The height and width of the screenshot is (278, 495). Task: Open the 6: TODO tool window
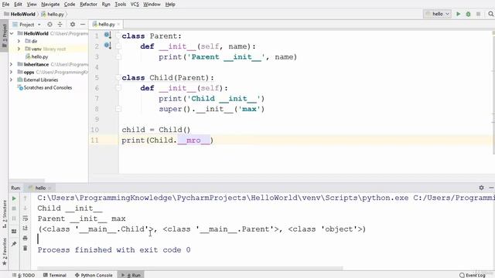(x=24, y=275)
